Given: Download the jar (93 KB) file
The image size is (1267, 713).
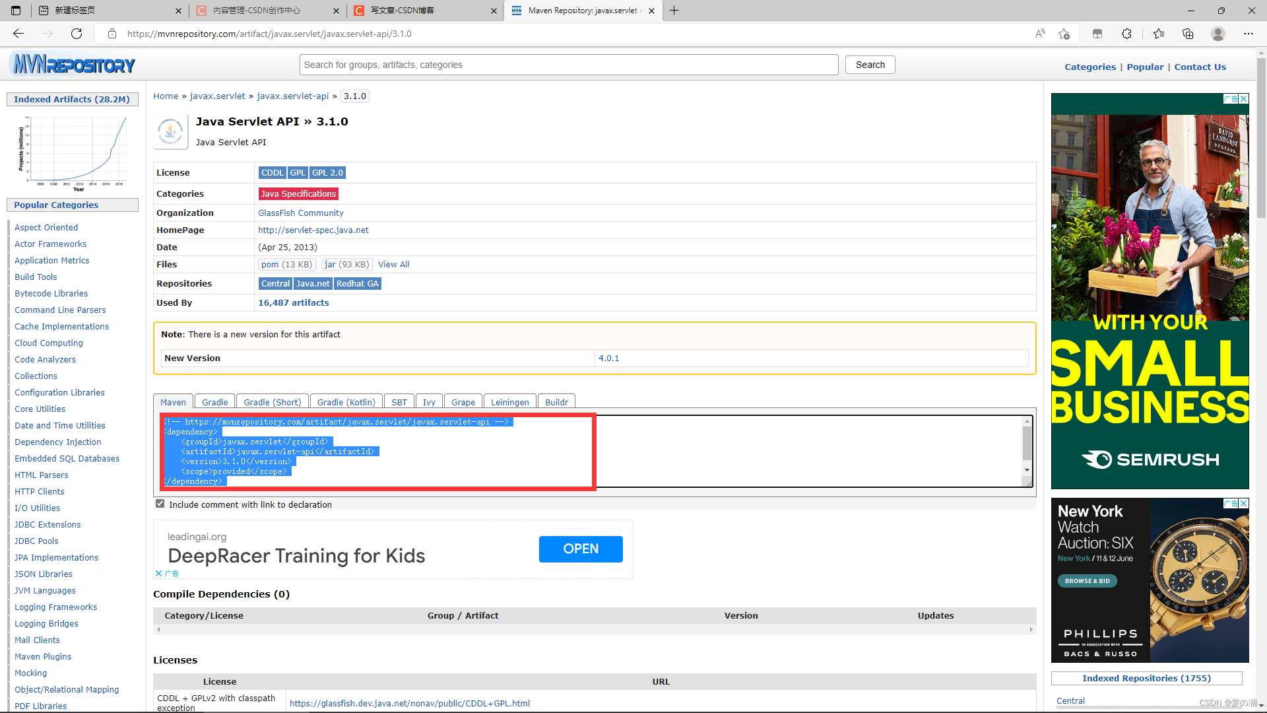Looking at the screenshot, I should pyautogui.click(x=346, y=265).
